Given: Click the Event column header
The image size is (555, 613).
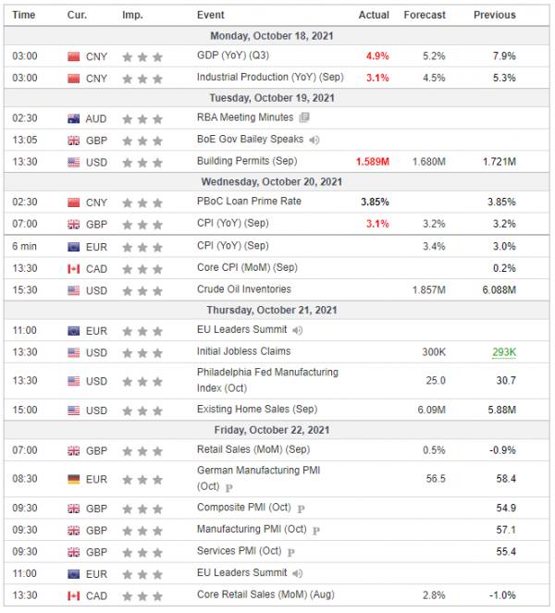Looking at the screenshot, I should [210, 15].
